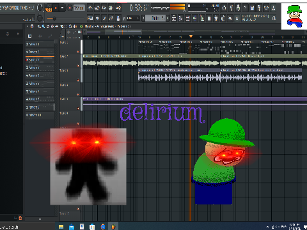Open the Options menu
The image size is (307, 230).
[x=15, y=8]
